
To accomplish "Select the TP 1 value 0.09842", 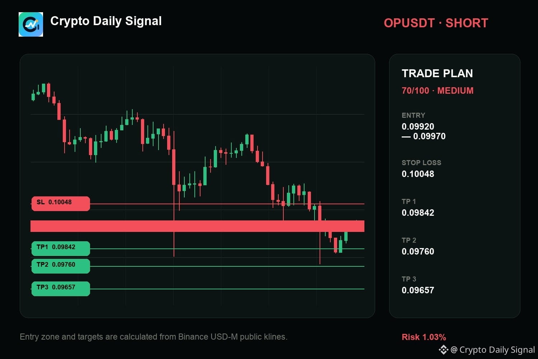I will coord(418,213).
